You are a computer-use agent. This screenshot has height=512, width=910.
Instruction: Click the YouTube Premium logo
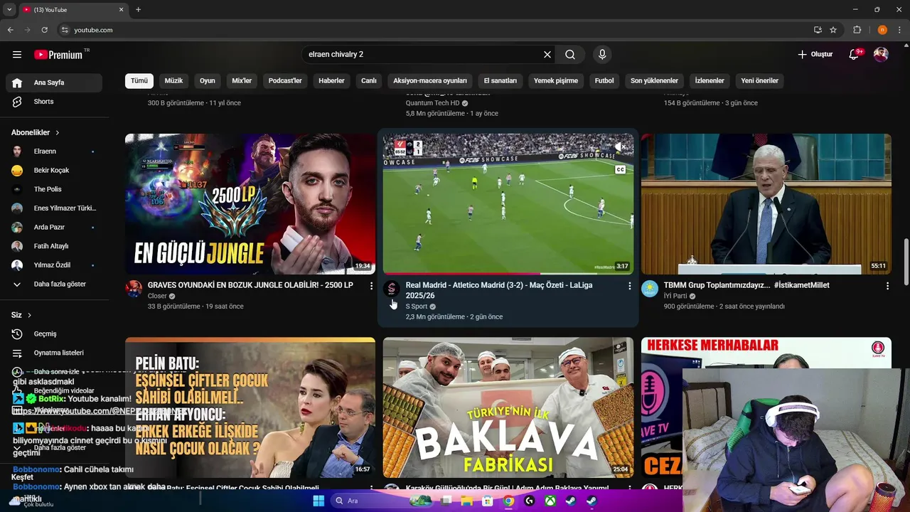[x=59, y=55]
